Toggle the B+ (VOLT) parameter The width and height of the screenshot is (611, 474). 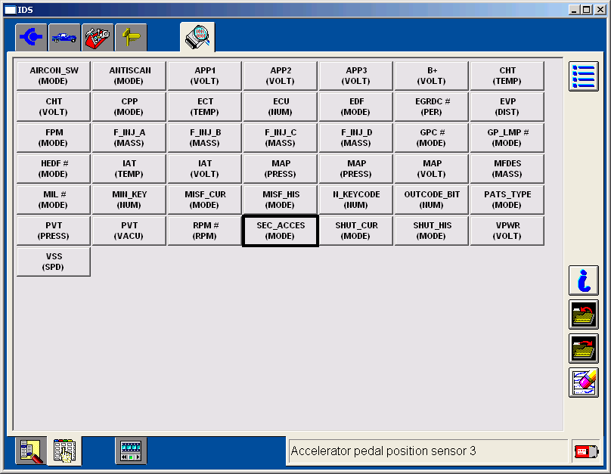(432, 76)
